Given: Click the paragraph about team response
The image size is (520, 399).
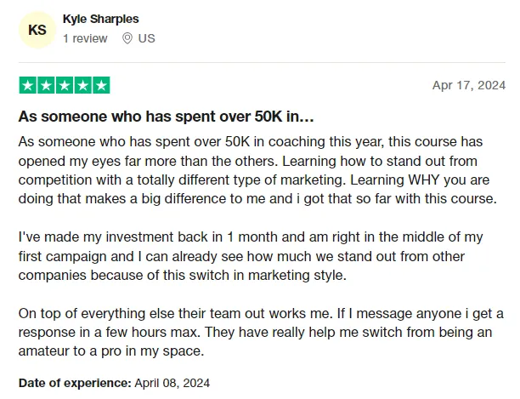Looking at the screenshot, I should pos(261,332).
